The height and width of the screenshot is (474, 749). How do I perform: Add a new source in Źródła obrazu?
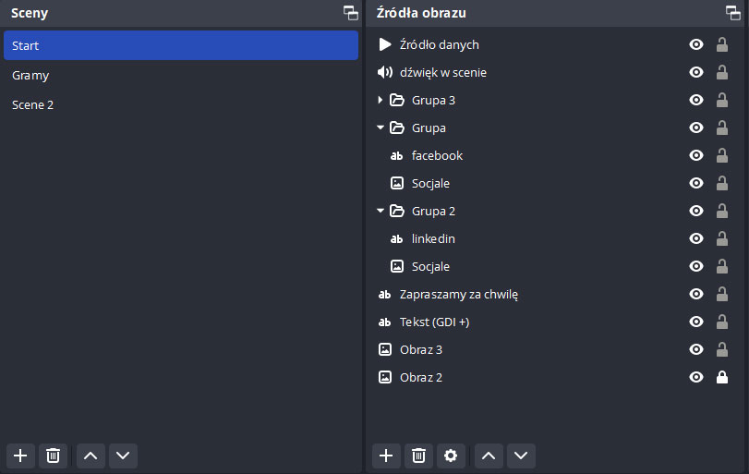point(386,456)
